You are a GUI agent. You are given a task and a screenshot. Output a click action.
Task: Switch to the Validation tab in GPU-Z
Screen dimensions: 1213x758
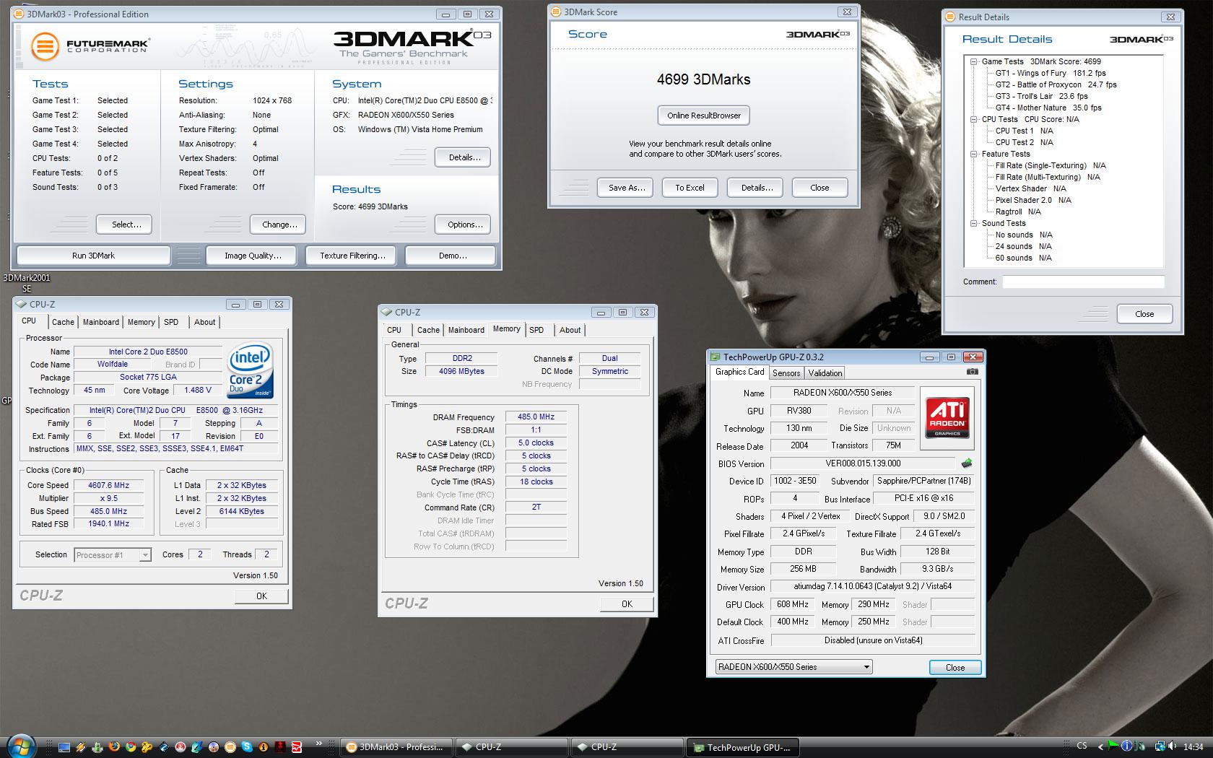pos(825,373)
